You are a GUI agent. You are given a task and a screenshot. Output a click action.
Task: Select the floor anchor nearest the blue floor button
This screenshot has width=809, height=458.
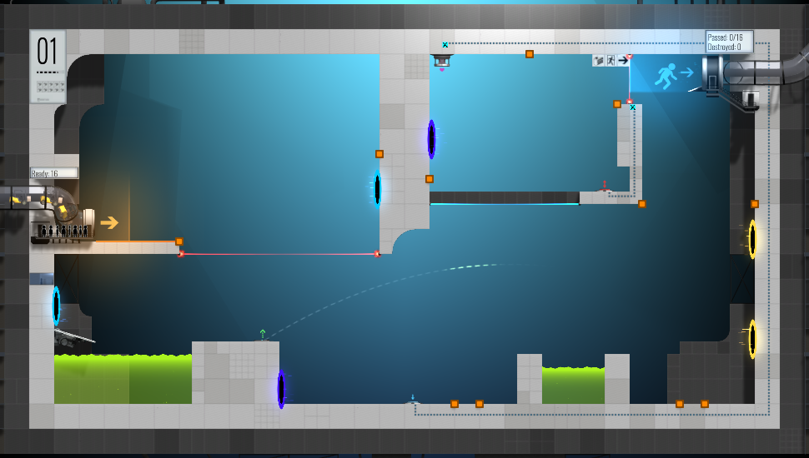pyautogui.click(x=455, y=404)
